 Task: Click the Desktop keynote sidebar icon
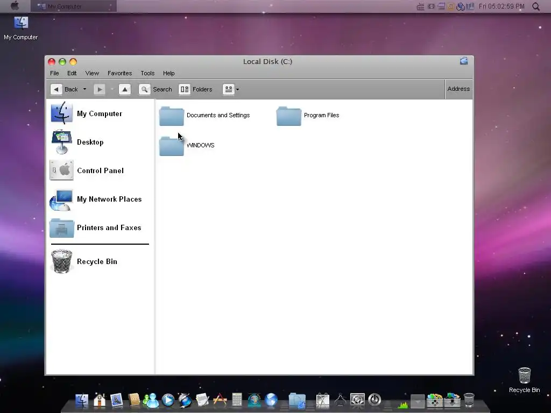[62, 142]
